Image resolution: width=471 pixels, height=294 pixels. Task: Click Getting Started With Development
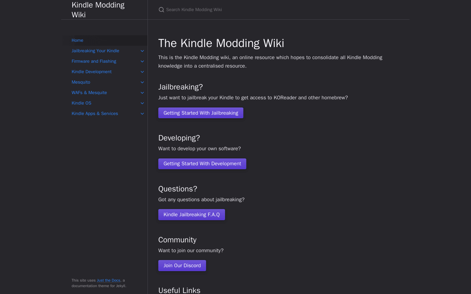pos(202,164)
